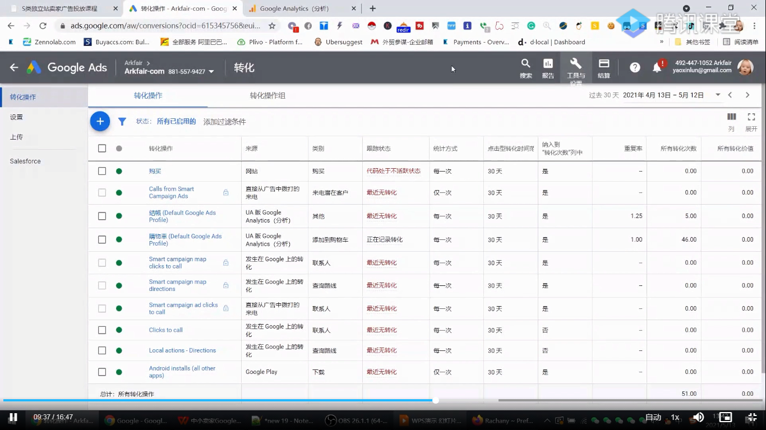The width and height of the screenshot is (766, 430).
Task: Open the Google Ads search icon
Action: tap(525, 64)
